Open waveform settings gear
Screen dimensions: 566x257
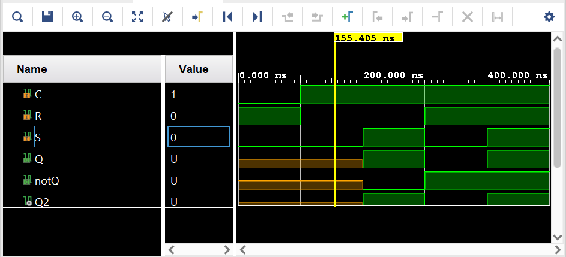tap(549, 17)
